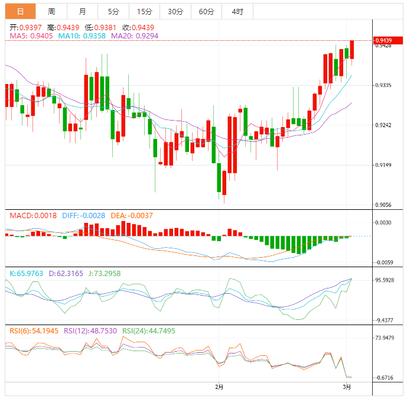This screenshot has height=399, width=407.
Task: Open the 4时 timeframe tab
Action: [237, 11]
